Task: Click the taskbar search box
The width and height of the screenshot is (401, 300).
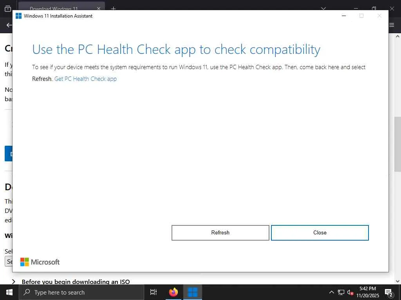Action: (x=81, y=292)
